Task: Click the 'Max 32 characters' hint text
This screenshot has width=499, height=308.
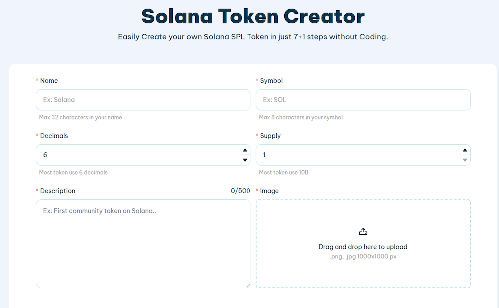Action: pos(80,117)
